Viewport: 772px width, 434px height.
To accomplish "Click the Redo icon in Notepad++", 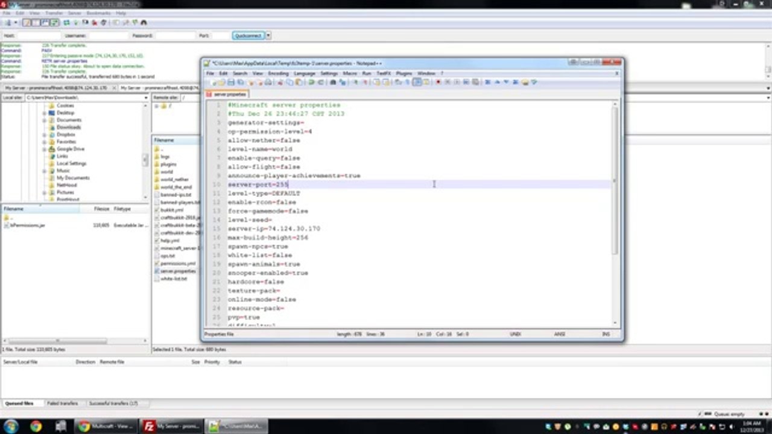I will pos(320,82).
